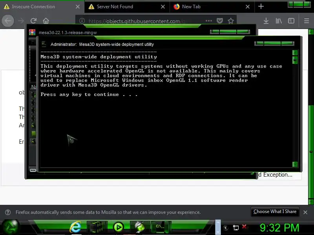Image resolution: width=314 pixels, height=235 pixels.
Task: Click the 9:32 PM taskbar clock
Action: click(x=279, y=228)
